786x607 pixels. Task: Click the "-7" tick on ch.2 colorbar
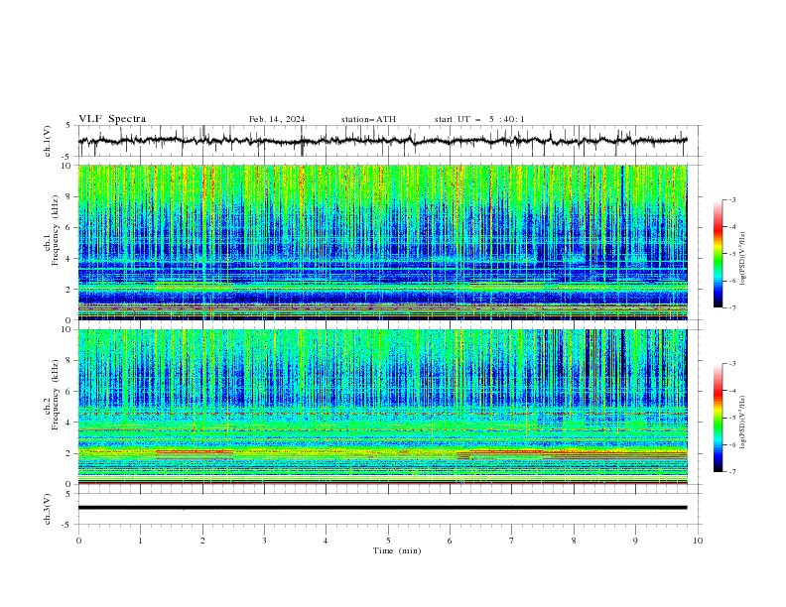pos(732,471)
